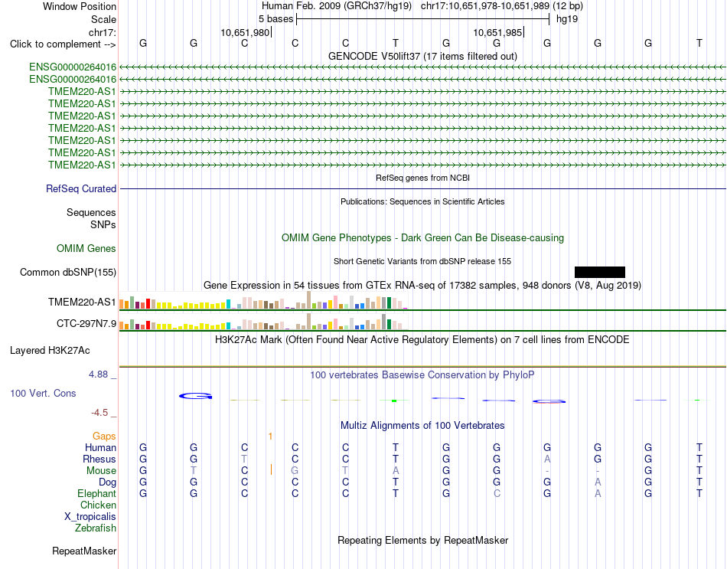727x569 pixels.
Task: Click the 'H3K27Ac Mark' ENCODE track title
Action: [x=422, y=340]
